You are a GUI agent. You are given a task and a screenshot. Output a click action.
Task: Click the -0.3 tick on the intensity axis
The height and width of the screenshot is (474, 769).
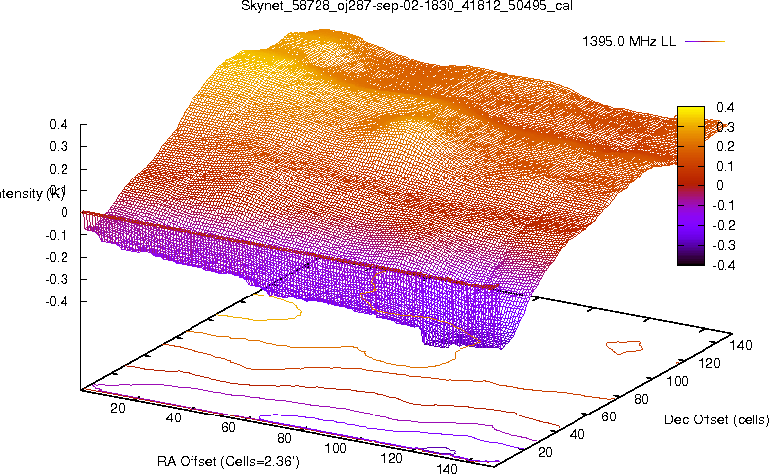pyautogui.click(x=57, y=279)
